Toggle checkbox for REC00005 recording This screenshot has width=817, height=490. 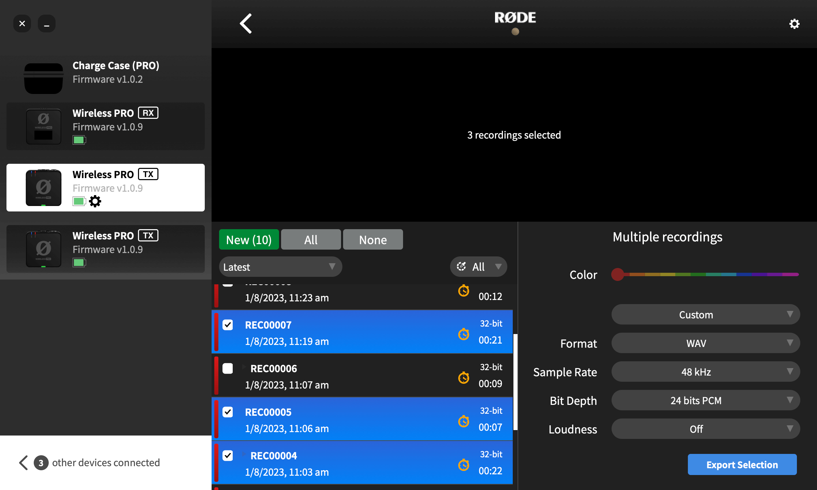pyautogui.click(x=229, y=412)
